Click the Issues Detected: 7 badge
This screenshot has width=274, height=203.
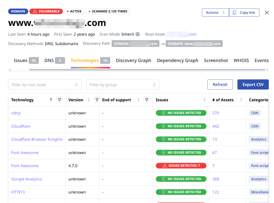click(181, 166)
